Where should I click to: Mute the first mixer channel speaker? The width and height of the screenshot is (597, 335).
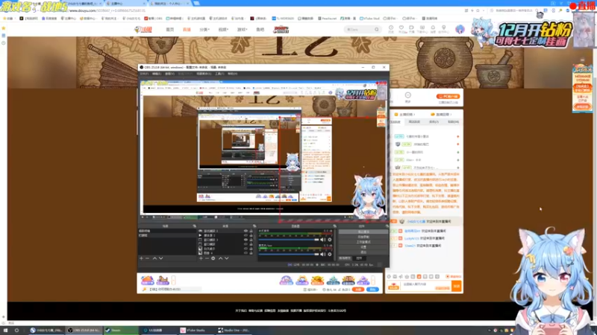click(x=322, y=240)
